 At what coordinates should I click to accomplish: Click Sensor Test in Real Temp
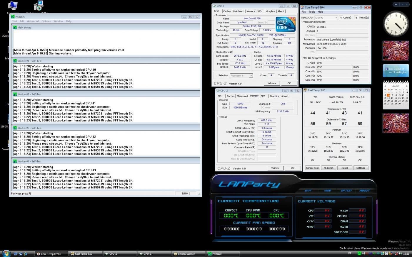coord(312,168)
